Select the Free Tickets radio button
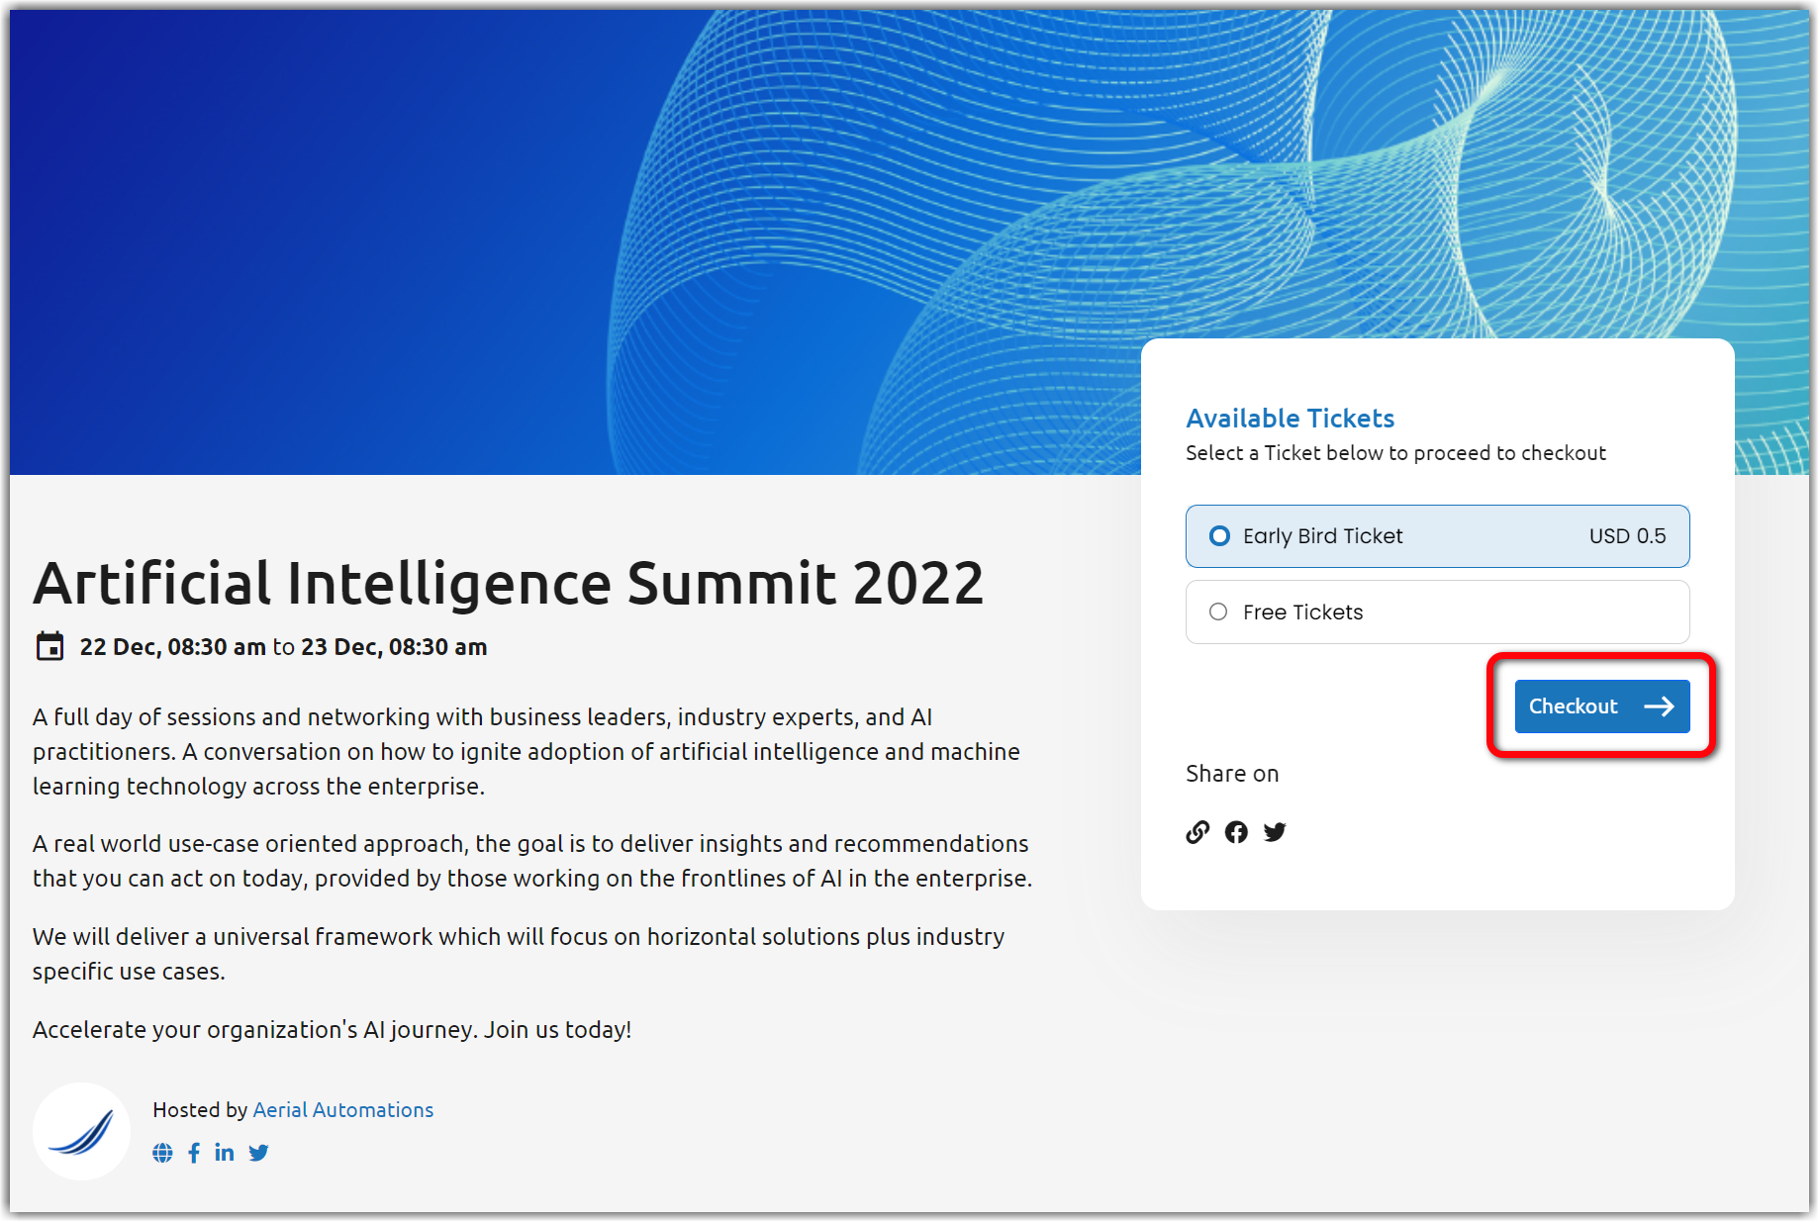Screen dimensions: 1819x1222 tap(1218, 612)
